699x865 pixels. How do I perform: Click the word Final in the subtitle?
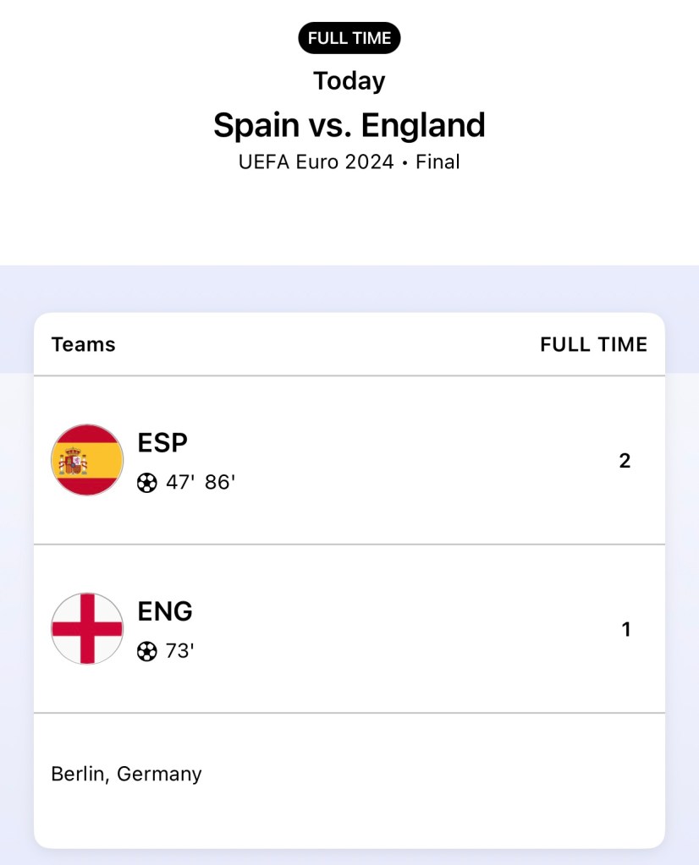(x=438, y=162)
